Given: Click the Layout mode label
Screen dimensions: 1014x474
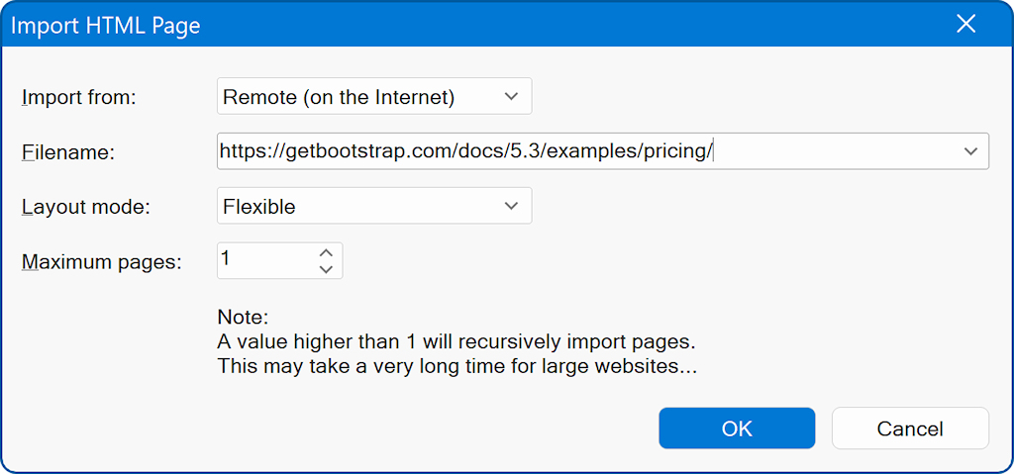Looking at the screenshot, I should pyautogui.click(x=85, y=207).
